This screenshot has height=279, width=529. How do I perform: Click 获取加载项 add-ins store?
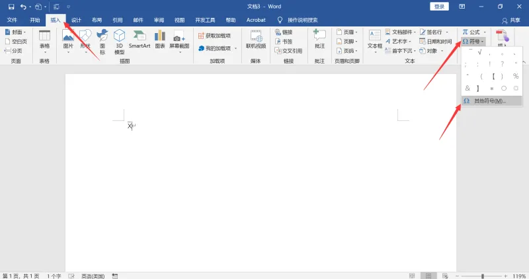[x=214, y=36]
